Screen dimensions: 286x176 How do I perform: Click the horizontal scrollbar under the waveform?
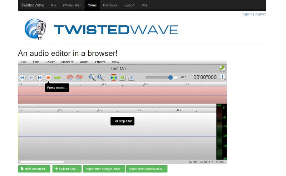pyautogui.click(x=42, y=162)
